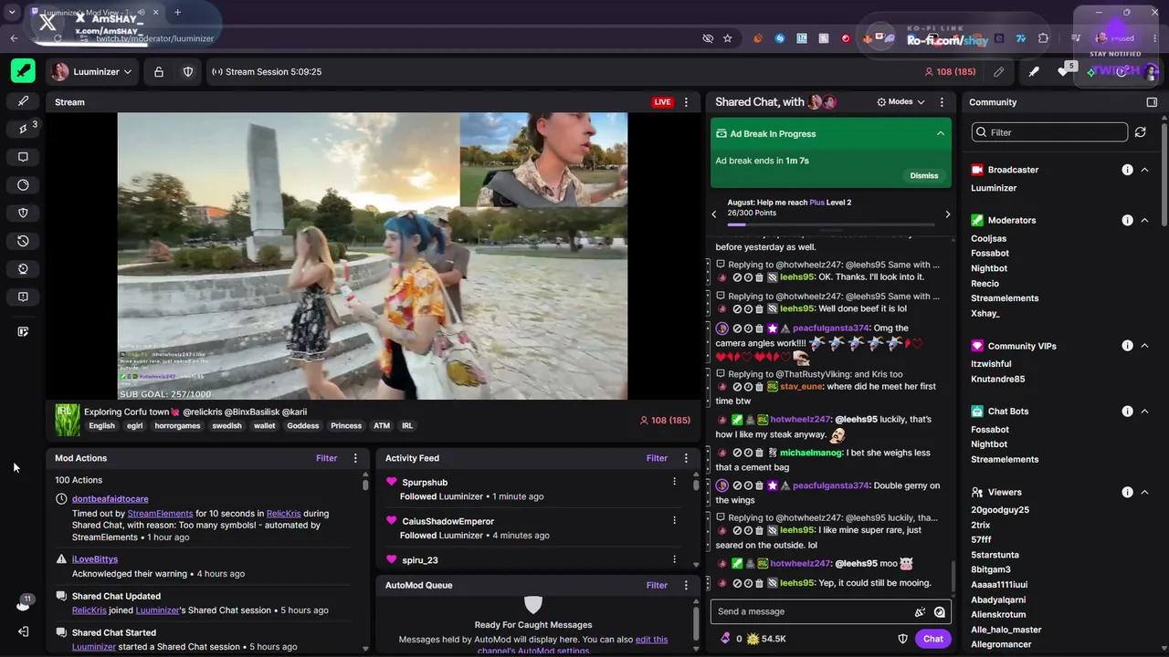Click the heart icon with badge 5

coord(1064,72)
